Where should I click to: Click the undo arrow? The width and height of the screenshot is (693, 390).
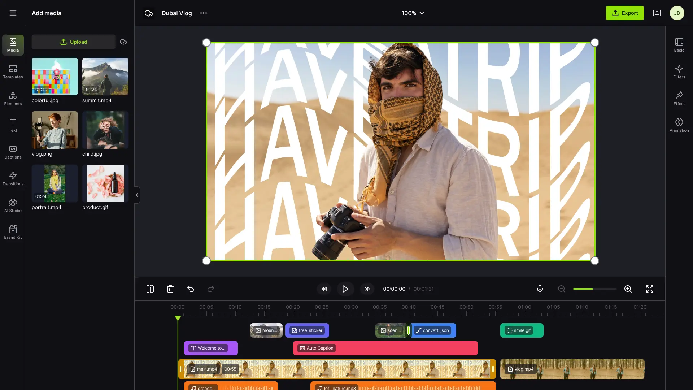(191, 289)
